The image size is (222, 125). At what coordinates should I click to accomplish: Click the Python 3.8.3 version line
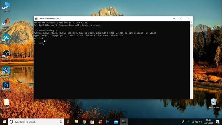click(x=95, y=33)
